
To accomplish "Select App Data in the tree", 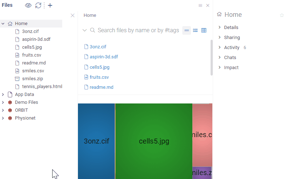I will pyautogui.click(x=24, y=95).
